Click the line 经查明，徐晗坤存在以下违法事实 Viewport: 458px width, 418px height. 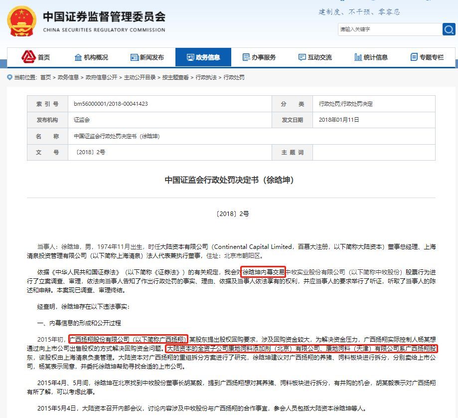coord(83,307)
